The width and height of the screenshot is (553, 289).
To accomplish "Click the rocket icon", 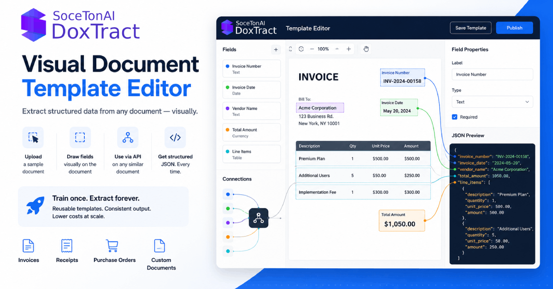I will pos(35,207).
